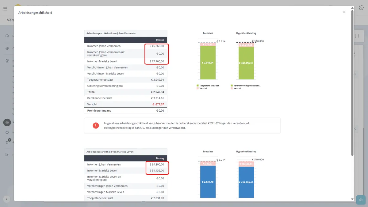Image resolution: width=368 pixels, height=207 pixels.
Task: Collapse the sidebar with the left chevron button
Action: [x=7, y=199]
